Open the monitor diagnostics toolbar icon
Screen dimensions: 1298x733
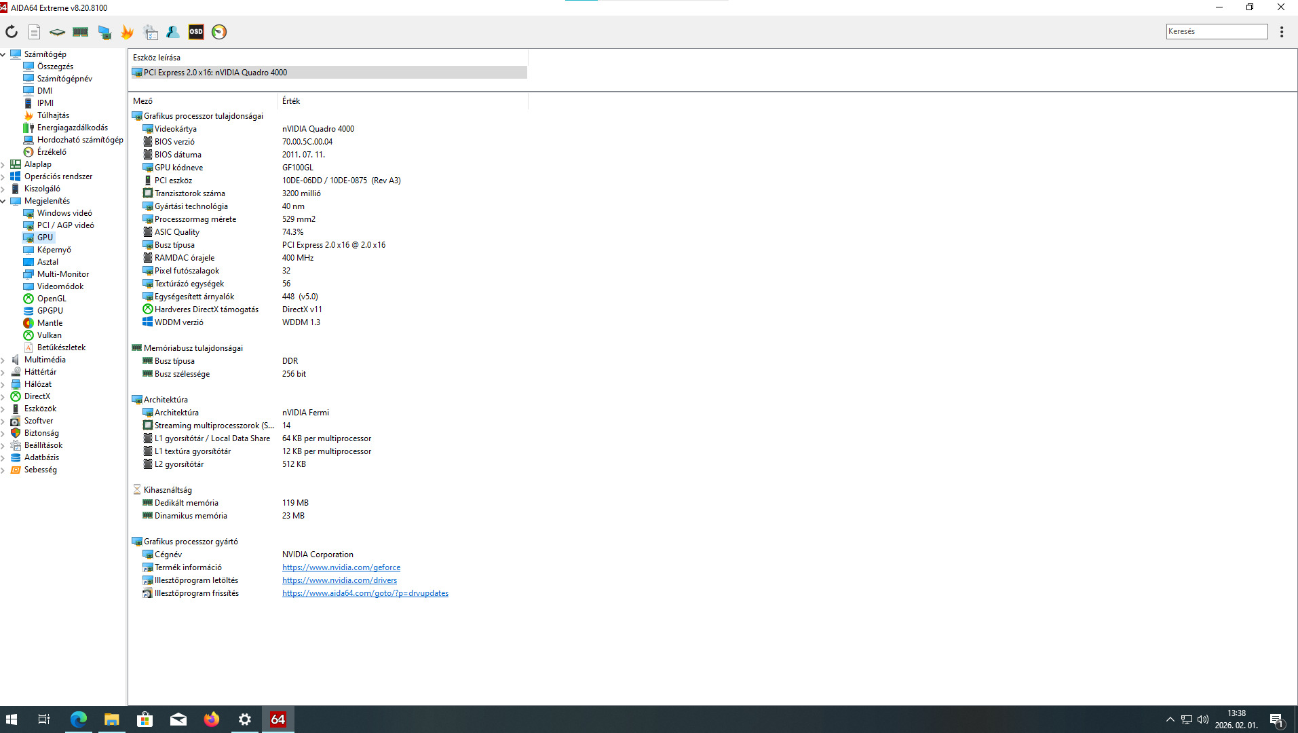pos(104,32)
